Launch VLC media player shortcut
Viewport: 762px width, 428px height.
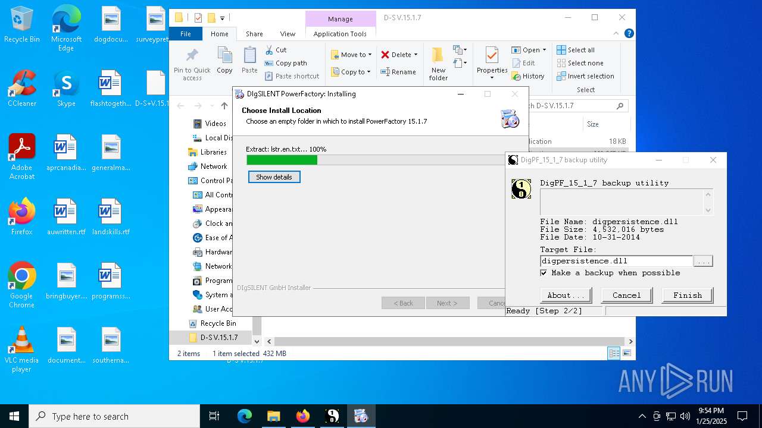22,350
